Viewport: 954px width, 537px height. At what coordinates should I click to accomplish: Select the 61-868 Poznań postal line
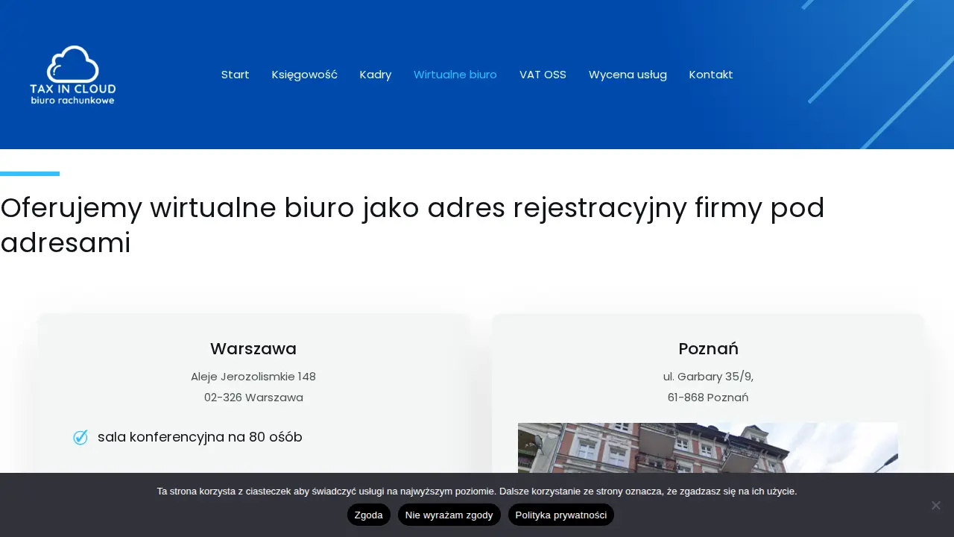click(708, 398)
